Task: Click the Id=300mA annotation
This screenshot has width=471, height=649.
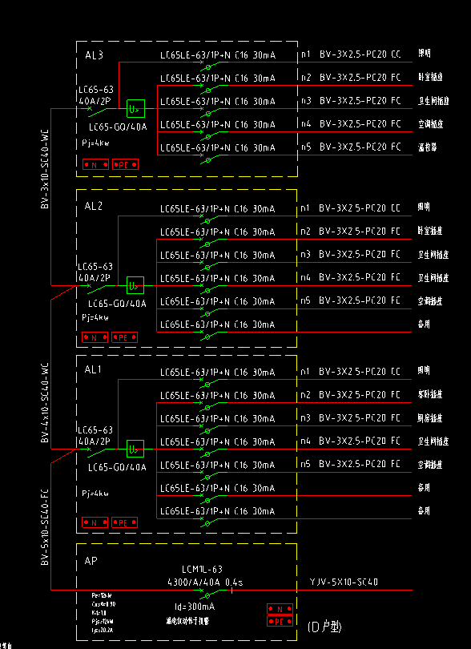Action: pyautogui.click(x=195, y=607)
